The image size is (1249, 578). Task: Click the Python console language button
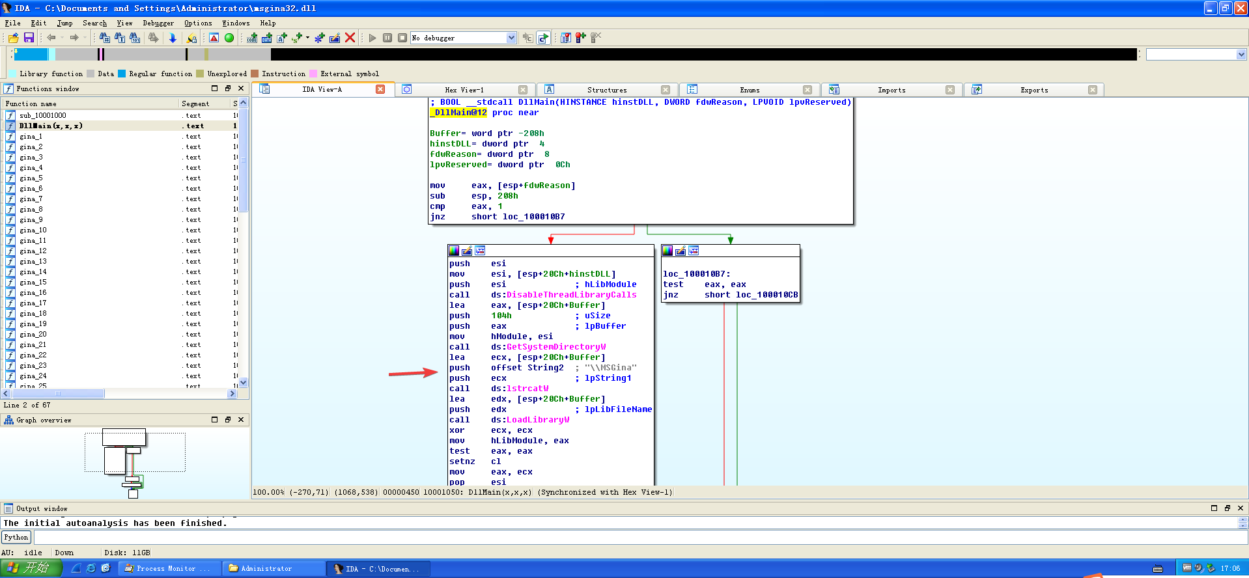pos(16,537)
